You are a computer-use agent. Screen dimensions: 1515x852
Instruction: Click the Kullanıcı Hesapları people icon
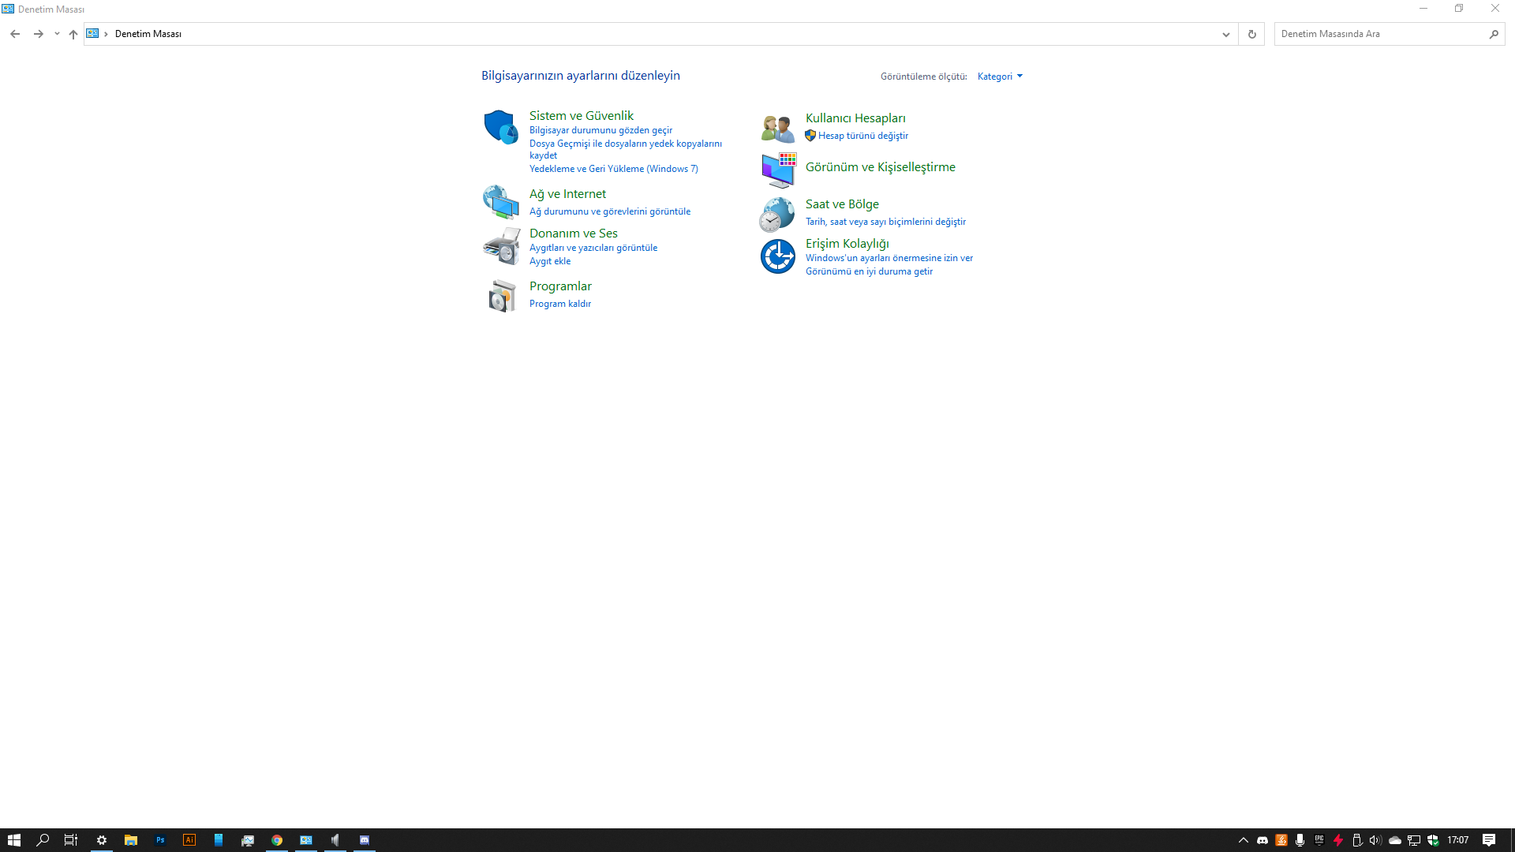click(778, 128)
